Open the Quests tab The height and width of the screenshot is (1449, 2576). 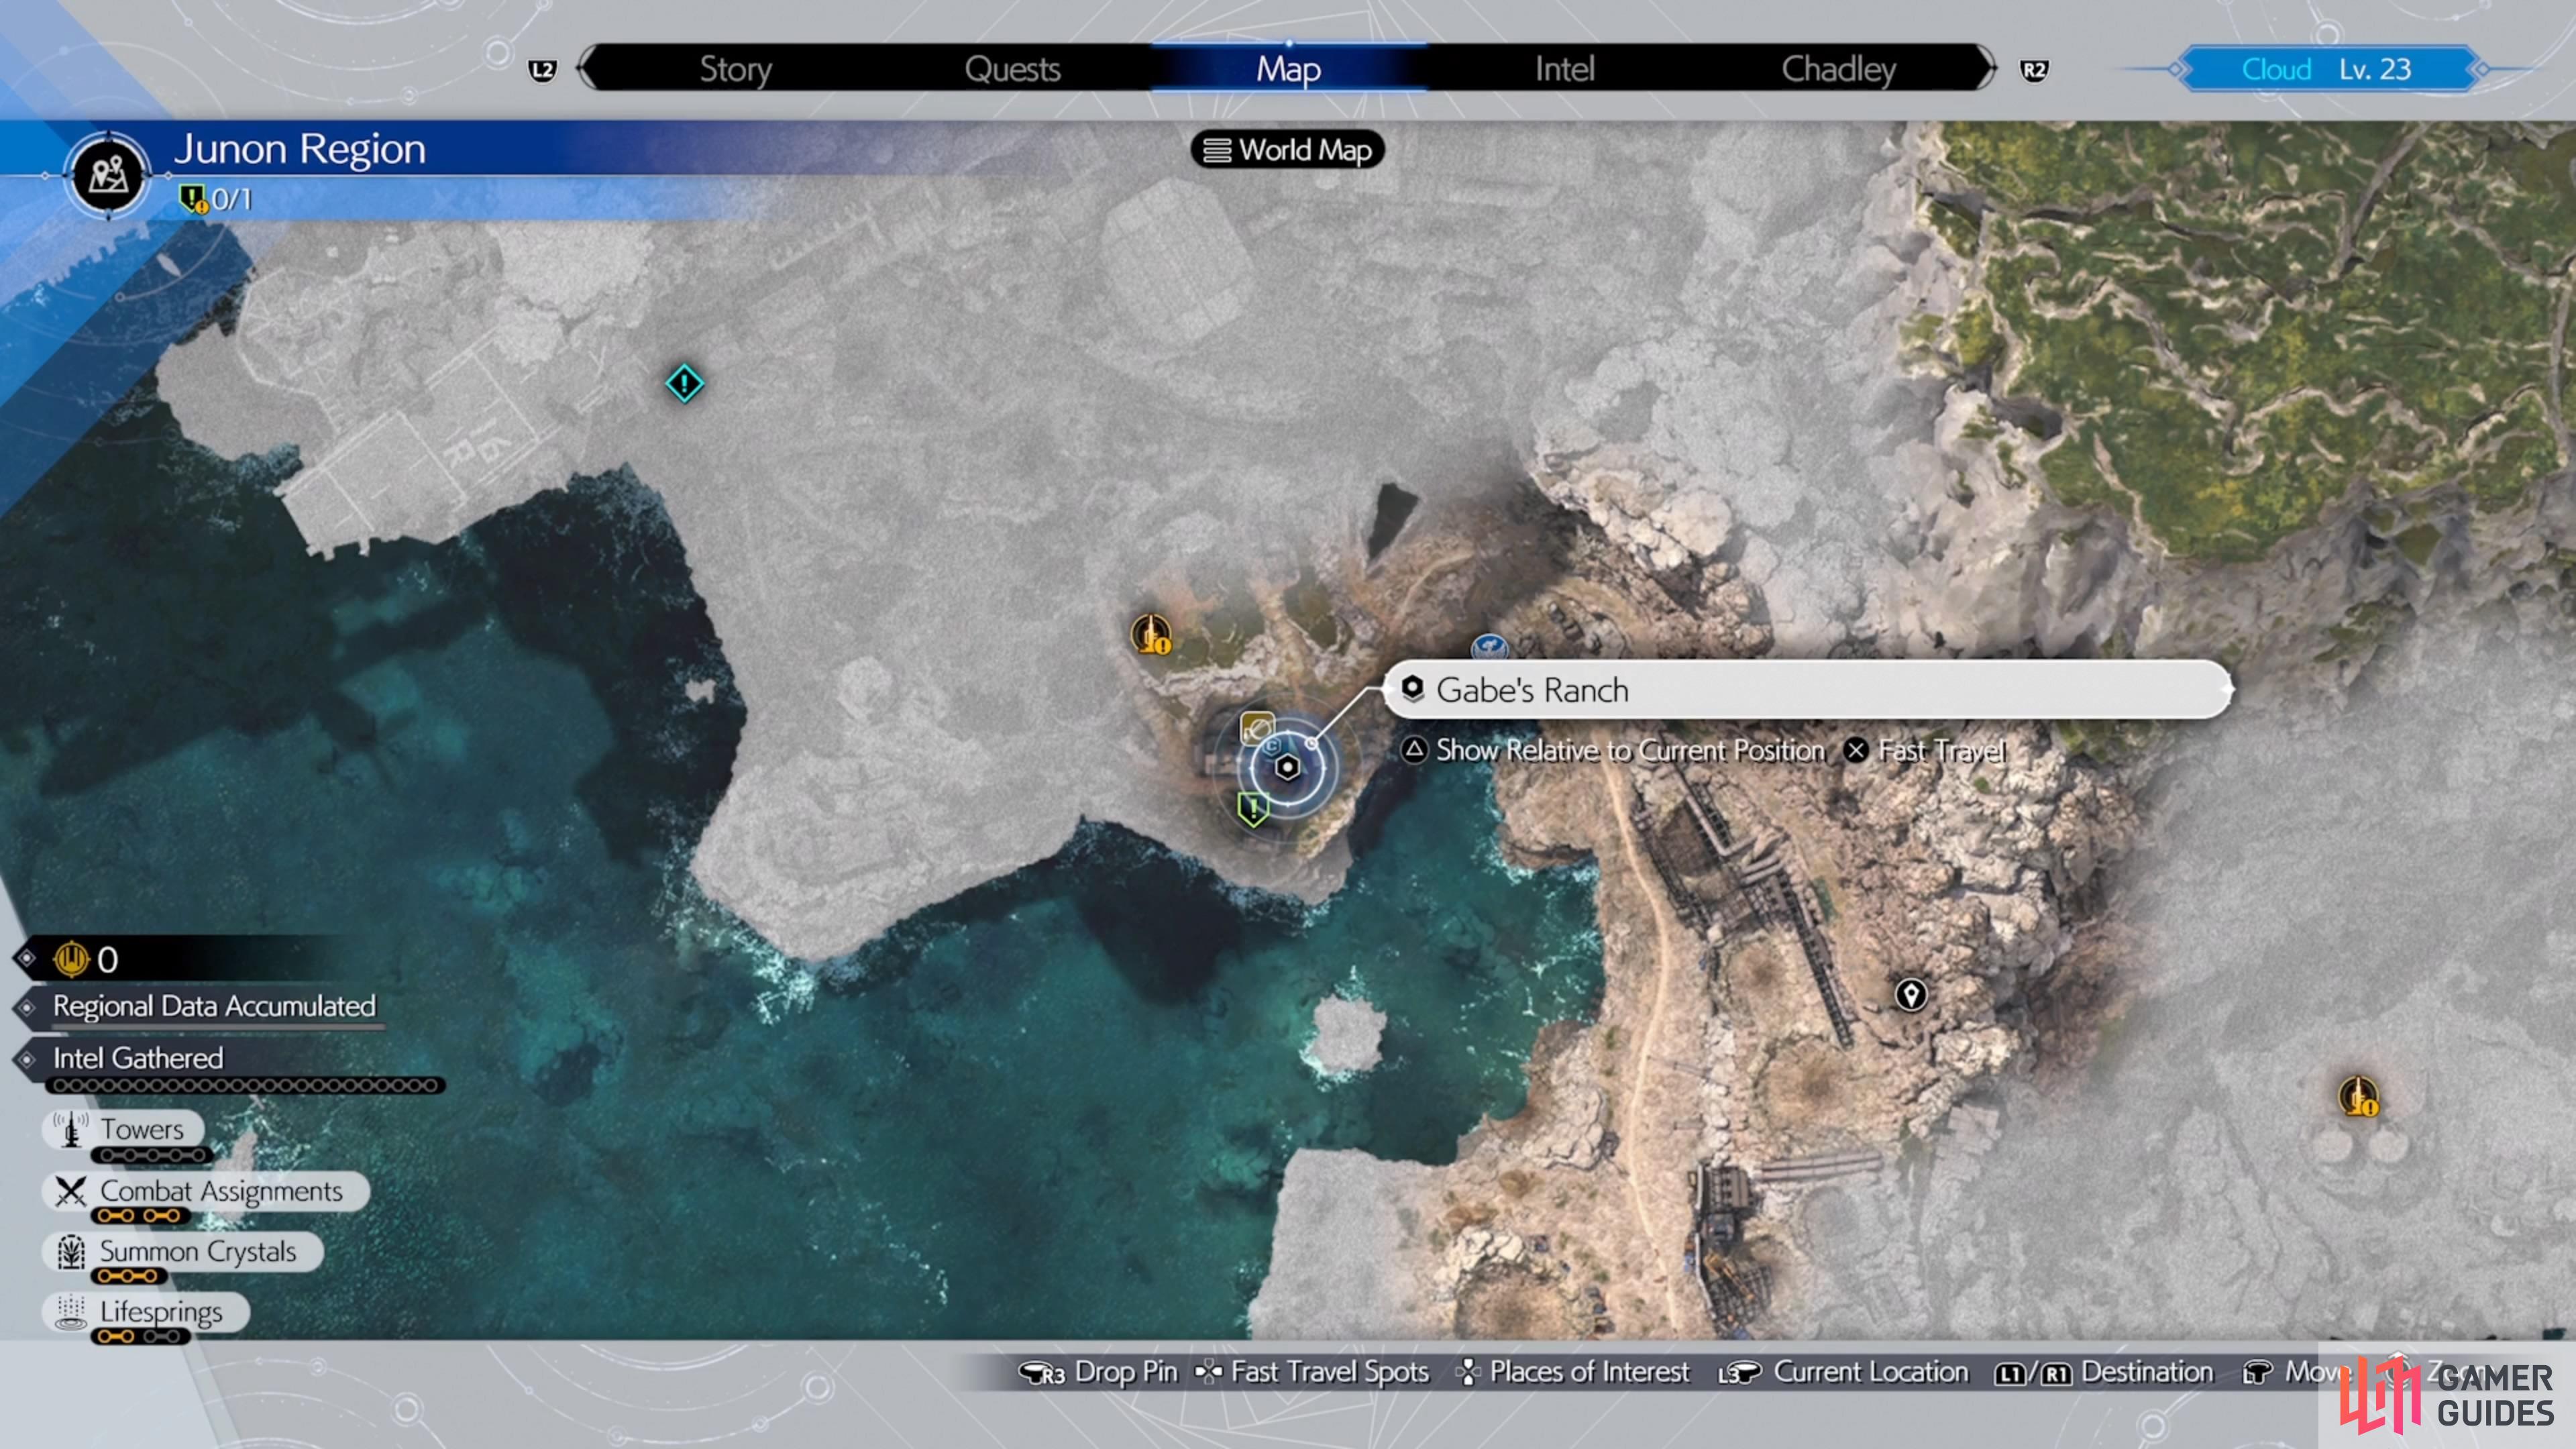(x=1012, y=69)
